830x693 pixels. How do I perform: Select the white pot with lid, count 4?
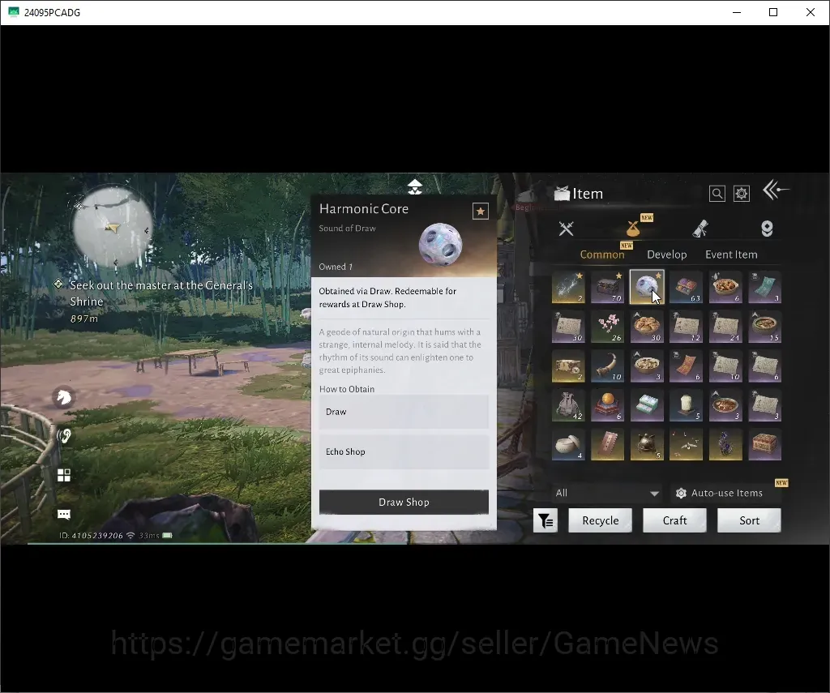click(568, 444)
